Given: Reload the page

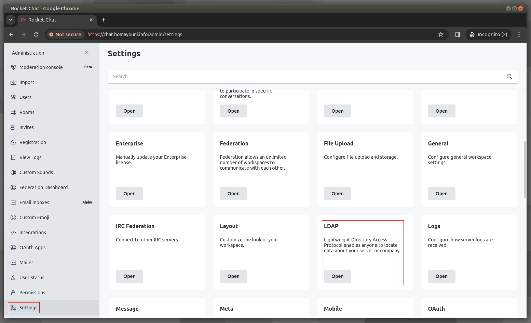Looking at the screenshot, I should point(36,34).
